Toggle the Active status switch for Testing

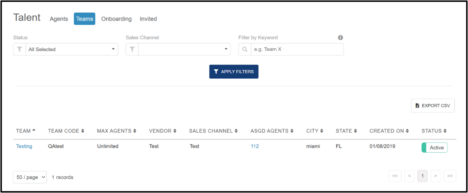tap(434, 147)
